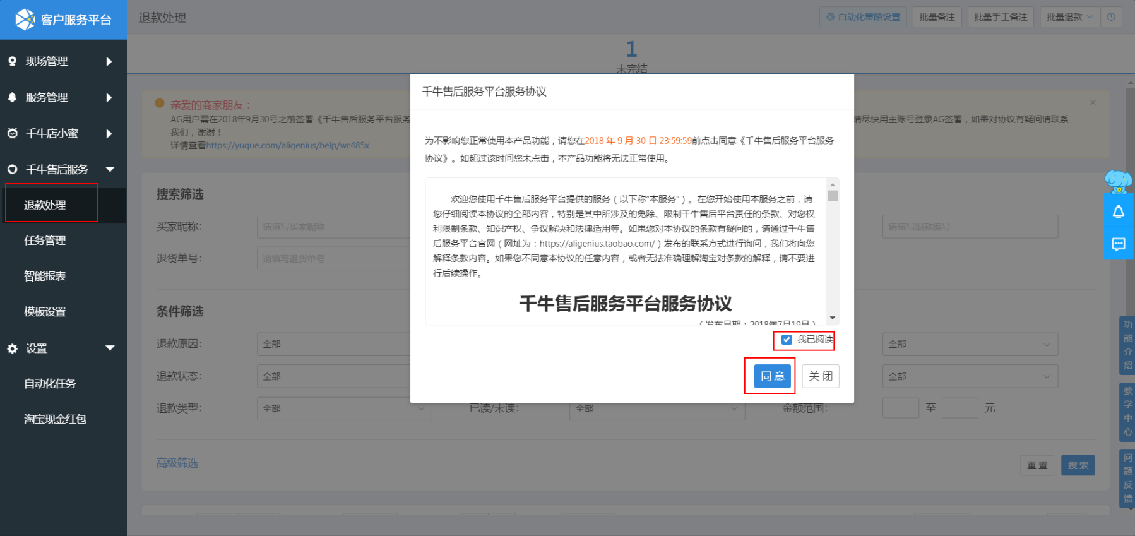
Task: Expand the 千牛店小蜜 menu arrow
Action: point(109,133)
